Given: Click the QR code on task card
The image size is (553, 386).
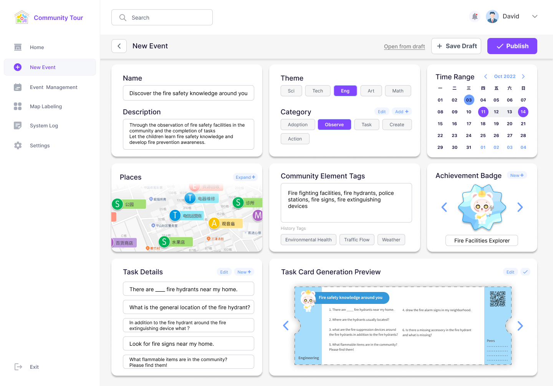Looking at the screenshot, I should (497, 299).
